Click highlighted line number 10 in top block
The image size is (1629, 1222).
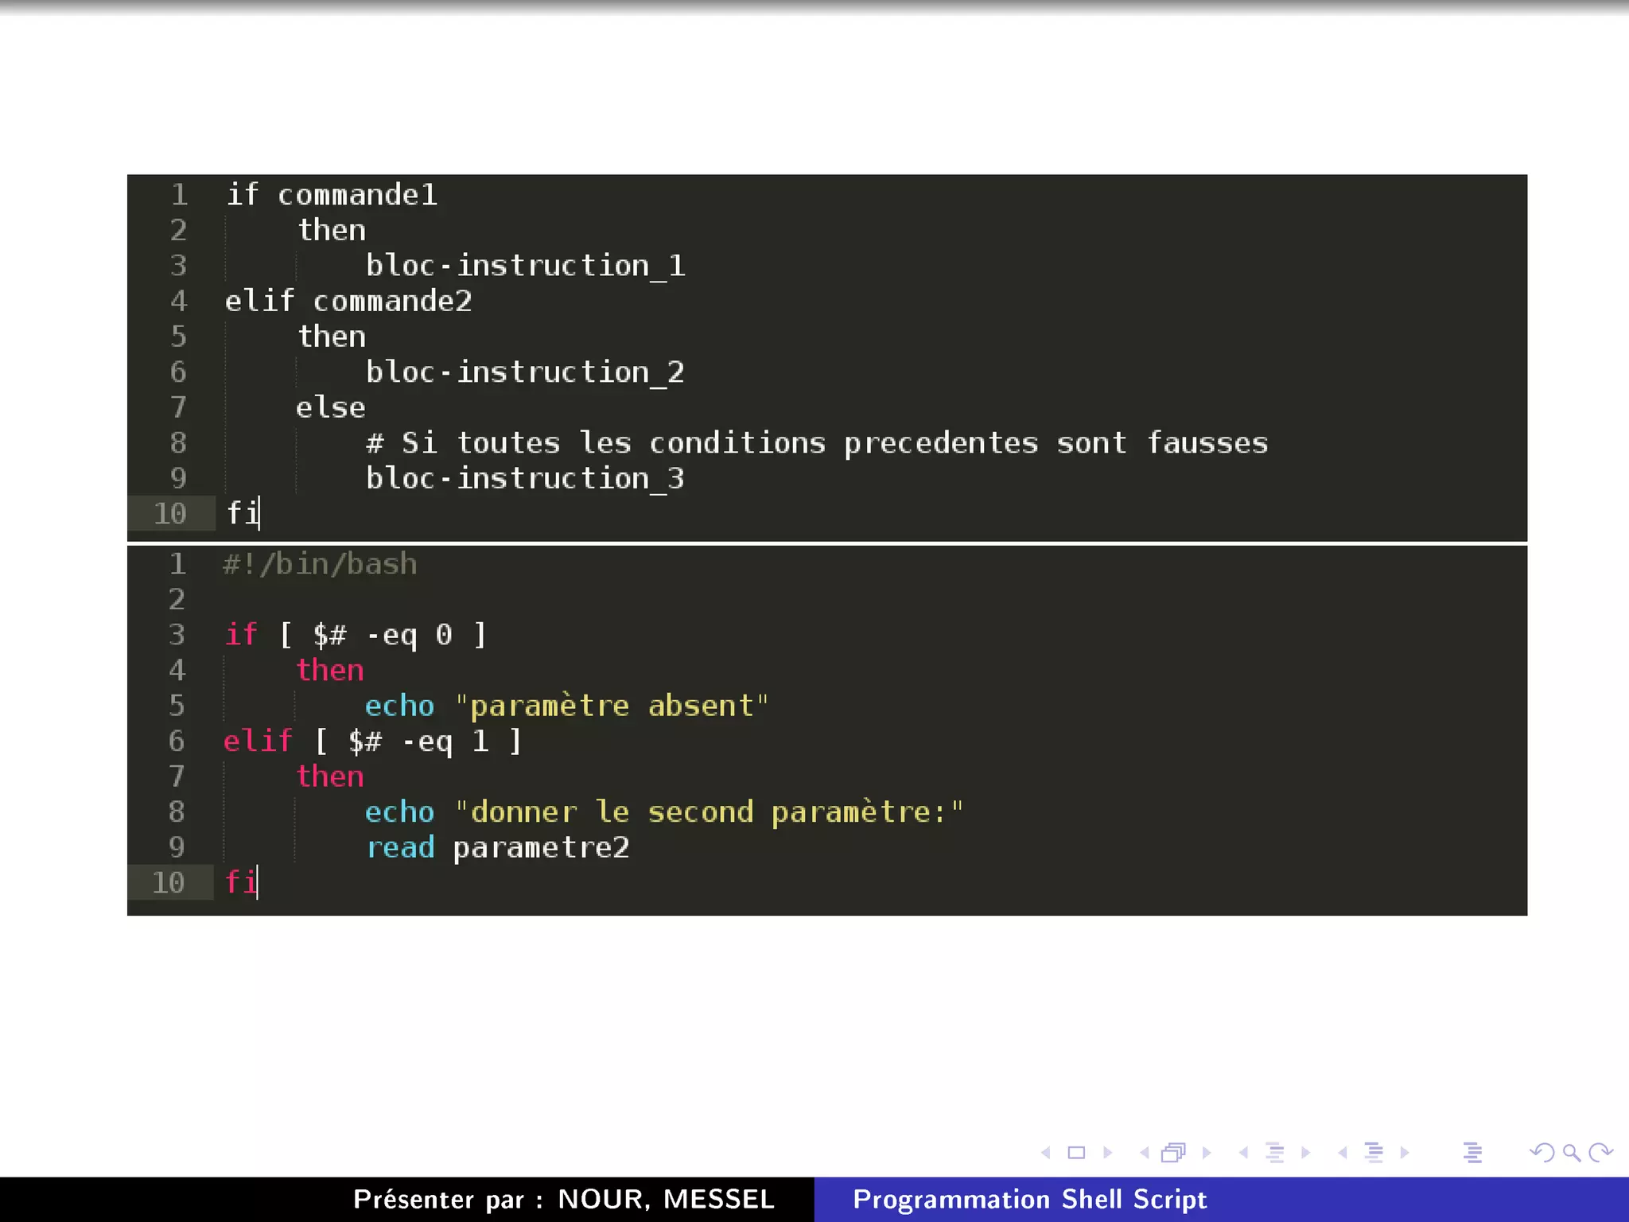coord(170,513)
